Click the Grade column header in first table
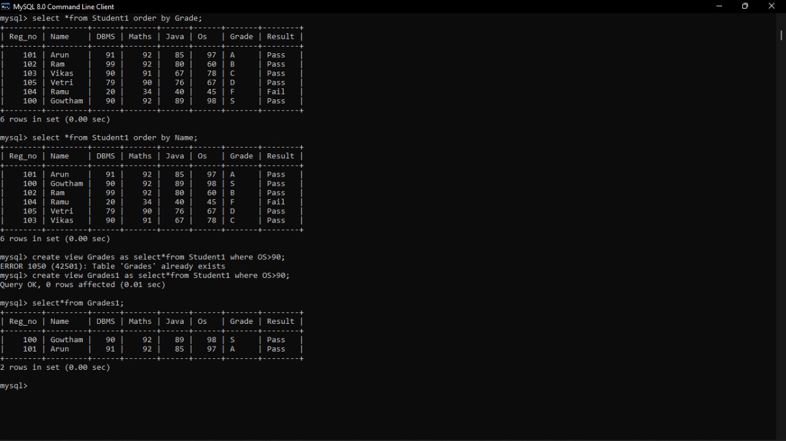The width and height of the screenshot is (786, 441). [241, 36]
